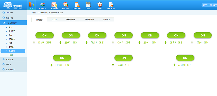Click the 新风机：断开 status text
Image resolution: width=217 pixels, height=96 pixels.
click(185, 65)
